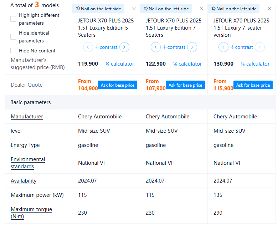Pin the first column to the left side

click(x=98, y=9)
